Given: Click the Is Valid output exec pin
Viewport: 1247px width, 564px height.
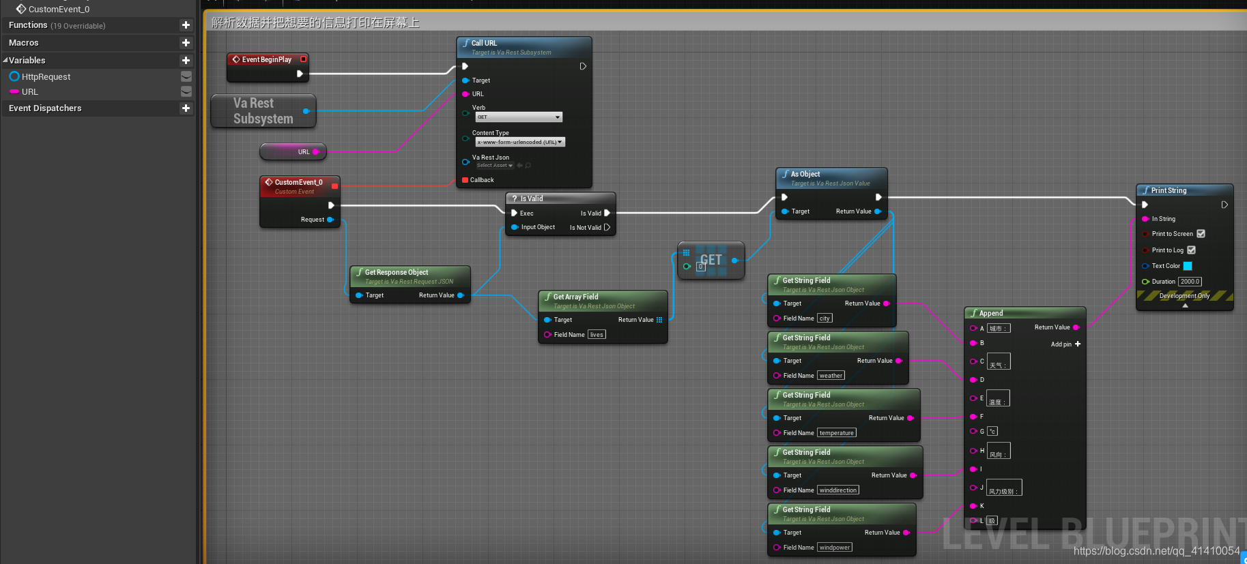Looking at the screenshot, I should (x=607, y=213).
